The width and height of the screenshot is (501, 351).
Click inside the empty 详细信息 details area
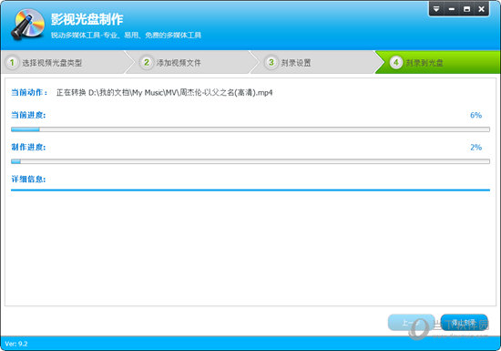250,248
